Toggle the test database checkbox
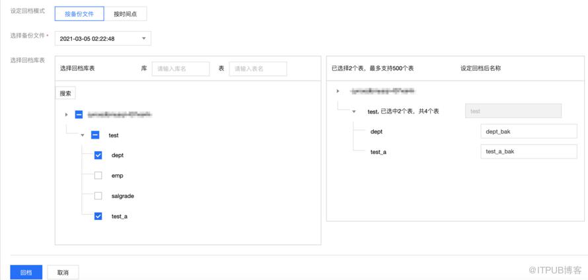588x280 pixels. tap(95, 135)
